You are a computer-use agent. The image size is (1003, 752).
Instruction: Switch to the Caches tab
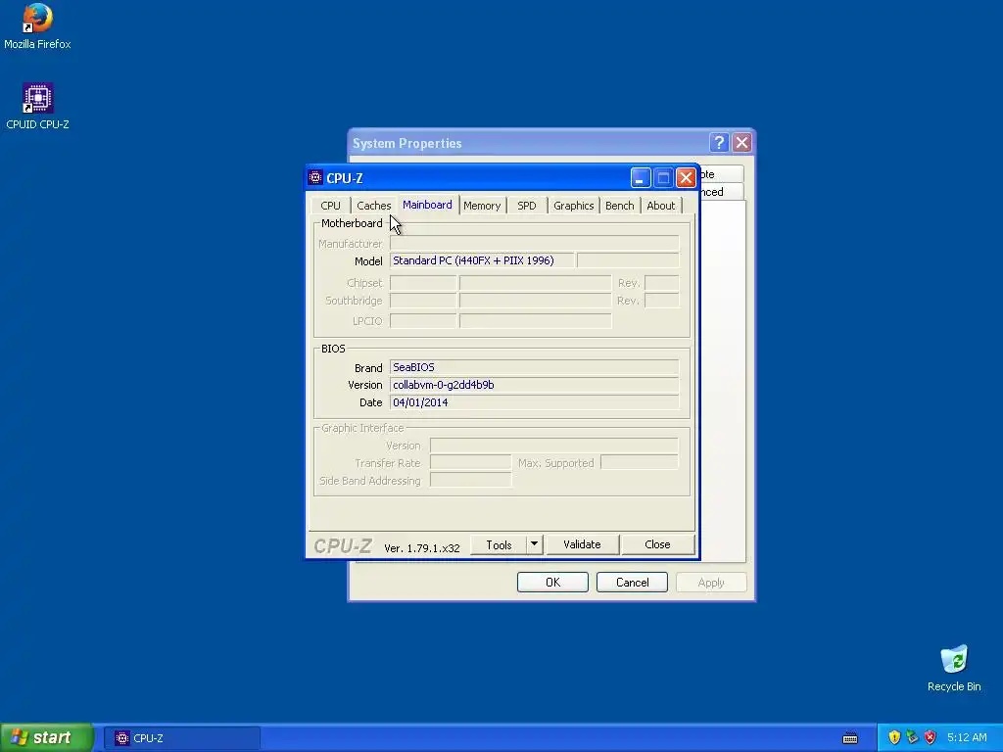click(373, 206)
